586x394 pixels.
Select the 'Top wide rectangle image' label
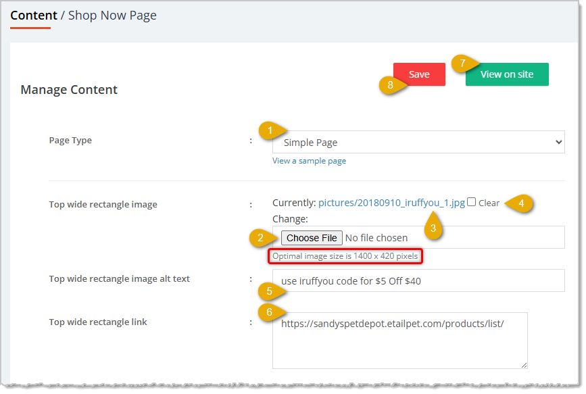(x=103, y=205)
